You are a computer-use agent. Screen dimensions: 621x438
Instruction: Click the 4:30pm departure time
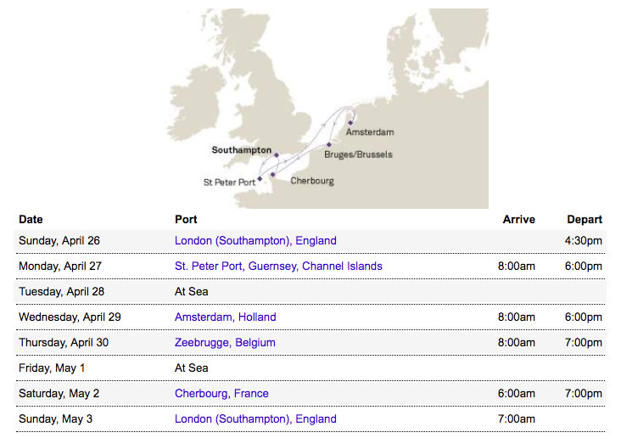pos(583,240)
